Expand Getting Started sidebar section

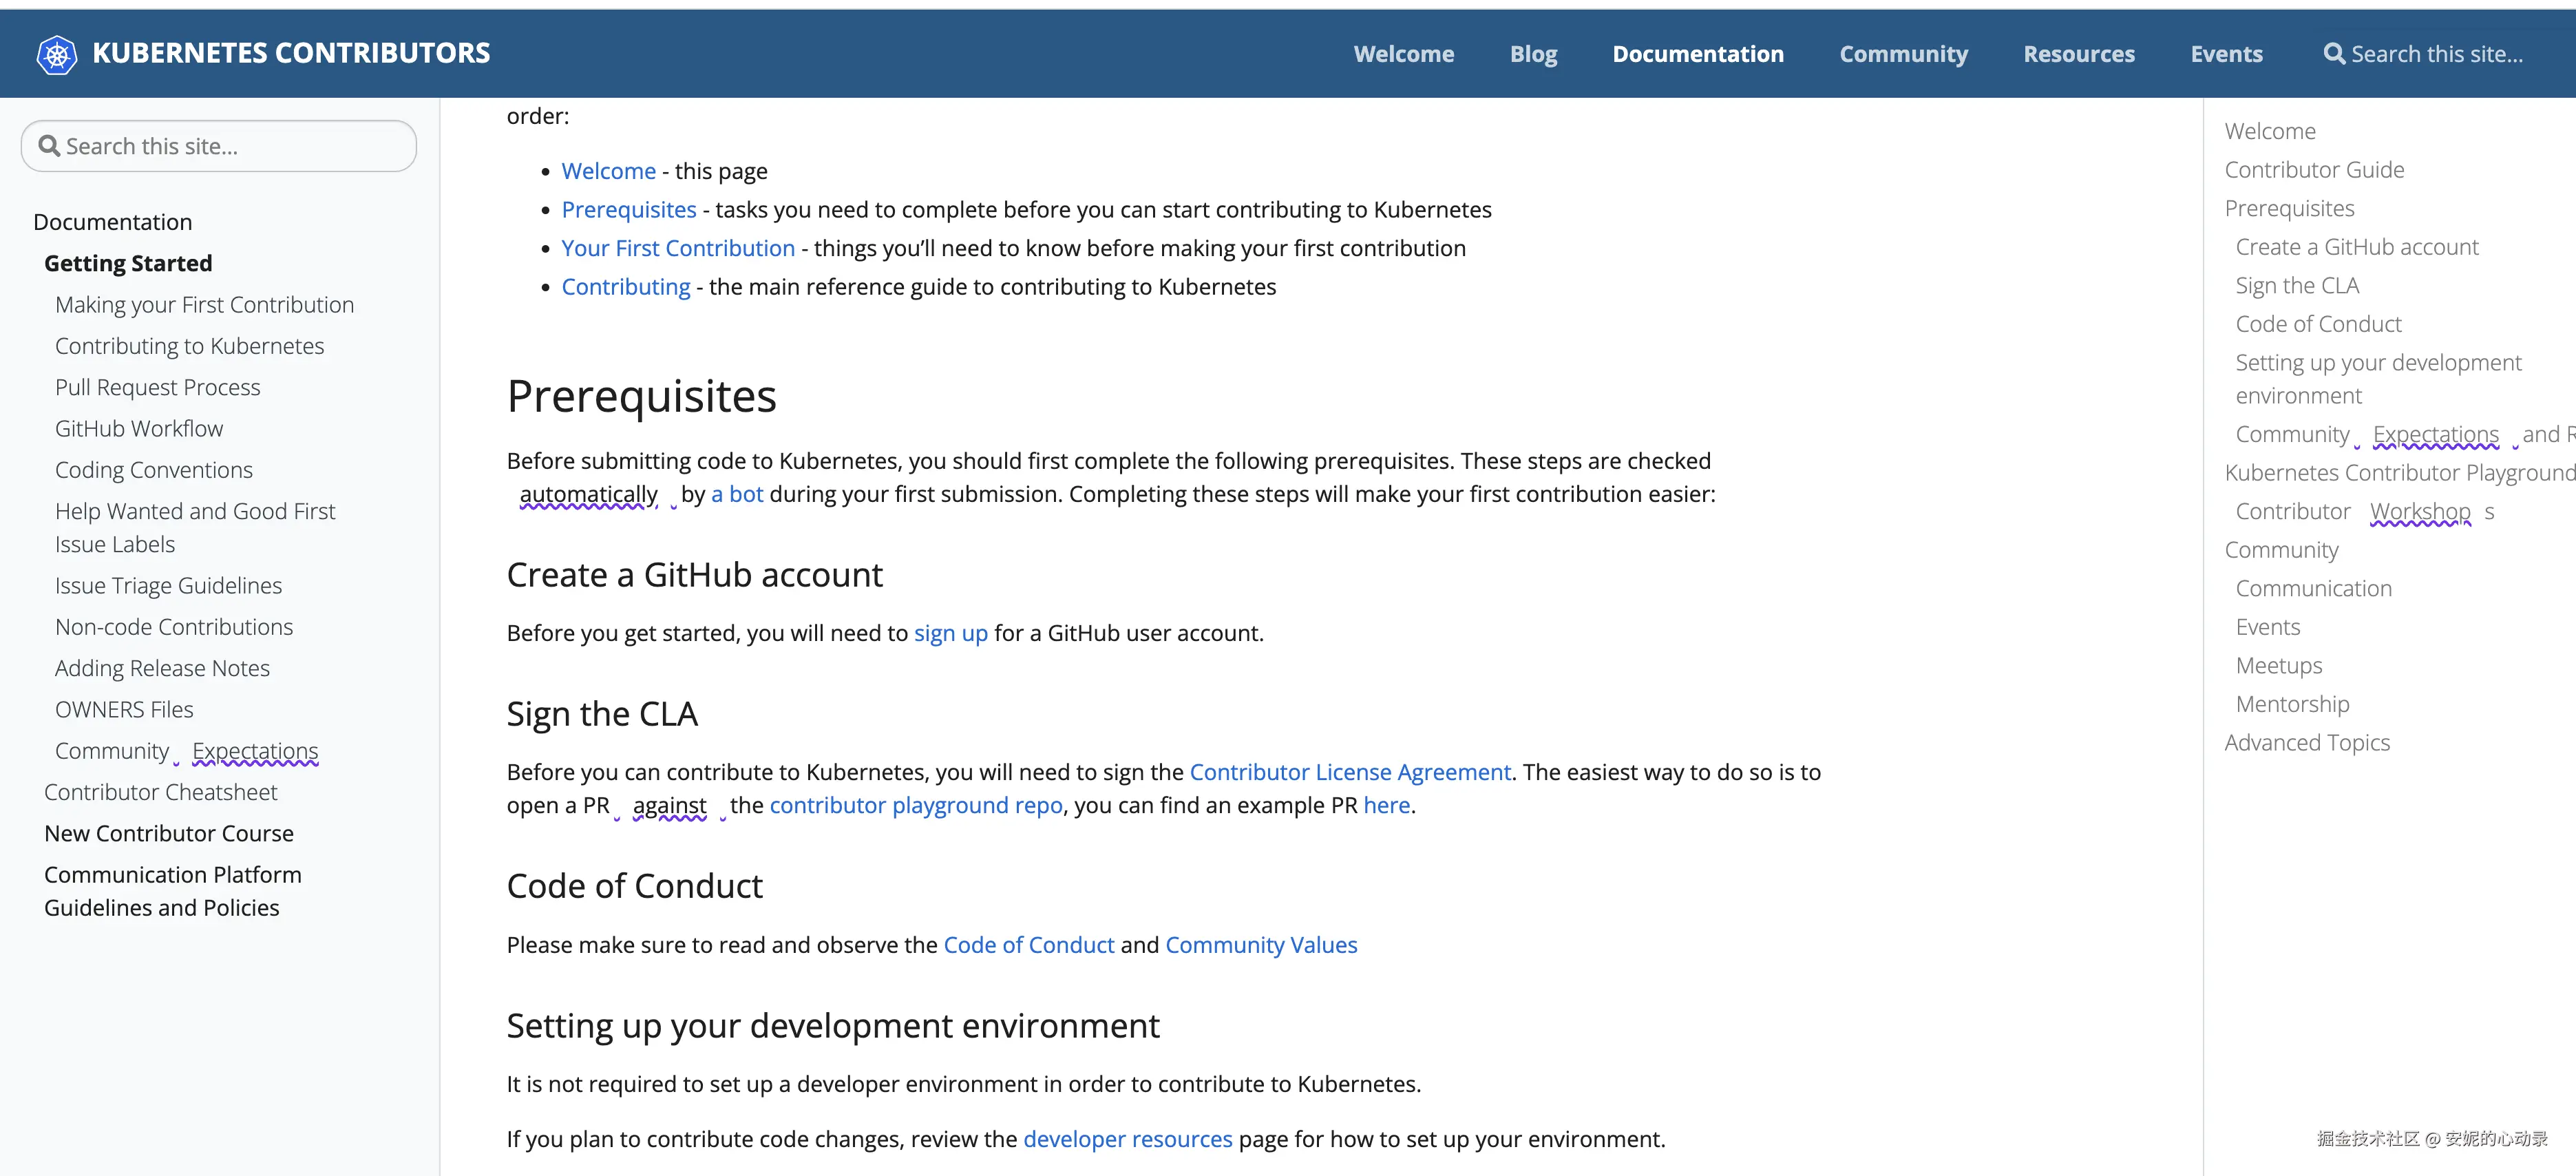point(128,263)
